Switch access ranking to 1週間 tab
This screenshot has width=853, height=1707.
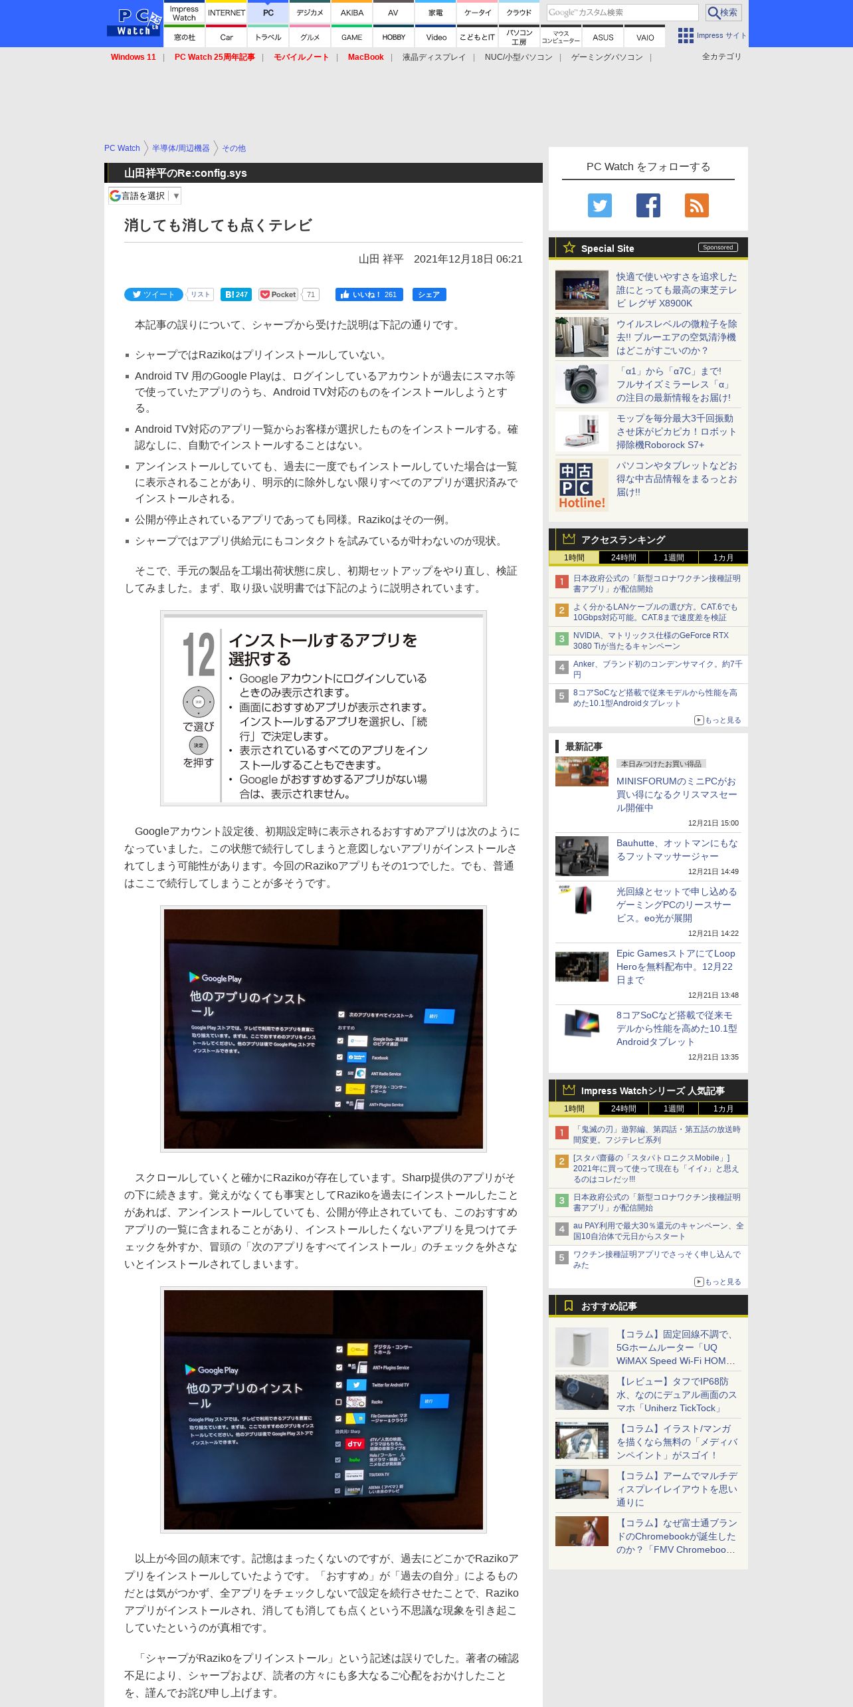click(x=673, y=558)
